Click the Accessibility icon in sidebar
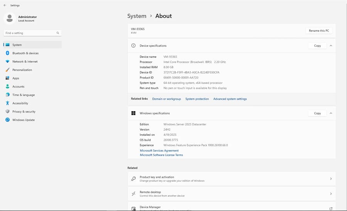Viewport: 347px width, 211px height. pyautogui.click(x=7, y=103)
